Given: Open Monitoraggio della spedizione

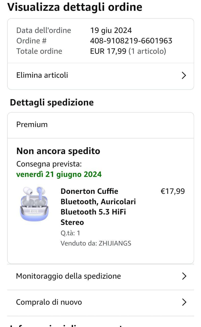Looking at the screenshot, I should (68, 276).
